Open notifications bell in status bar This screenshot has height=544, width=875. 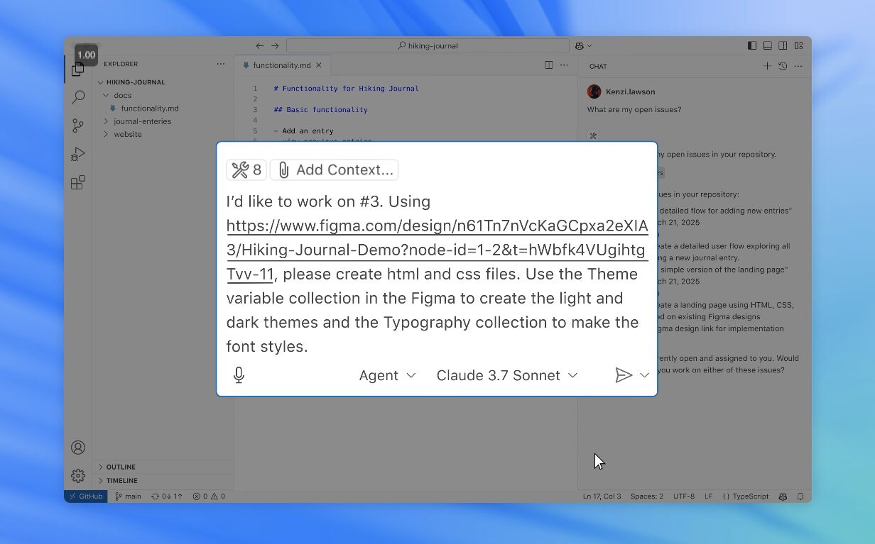[800, 496]
